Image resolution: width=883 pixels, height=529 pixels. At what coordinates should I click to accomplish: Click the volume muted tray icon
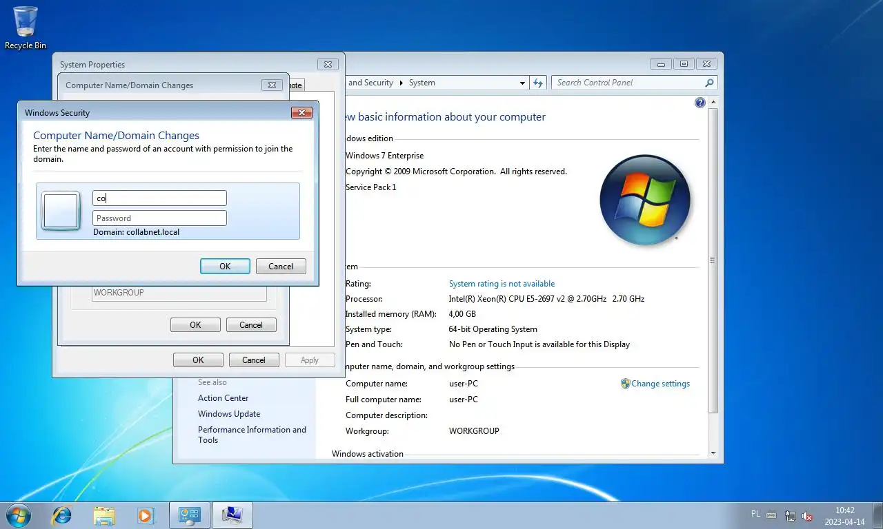click(808, 516)
